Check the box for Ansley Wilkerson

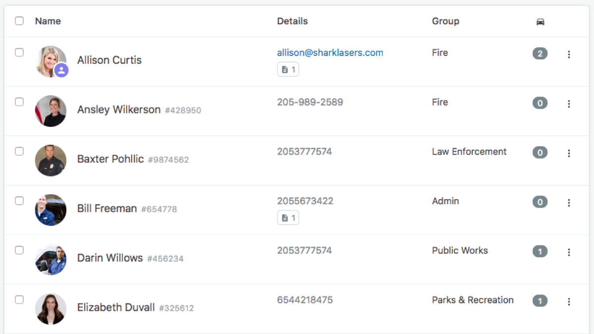(x=19, y=102)
